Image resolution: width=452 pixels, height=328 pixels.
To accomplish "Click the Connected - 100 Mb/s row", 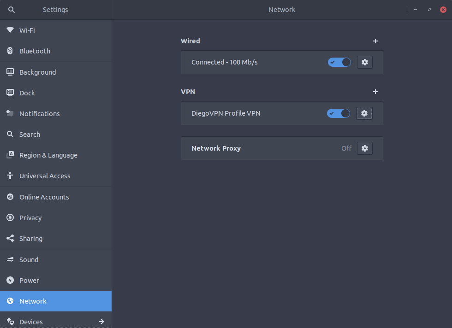I will click(225, 62).
